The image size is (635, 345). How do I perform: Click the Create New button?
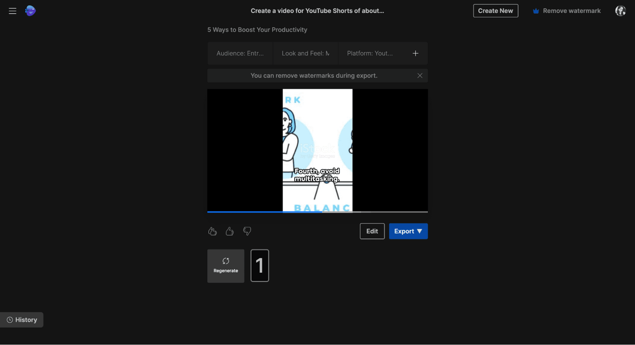(x=495, y=11)
